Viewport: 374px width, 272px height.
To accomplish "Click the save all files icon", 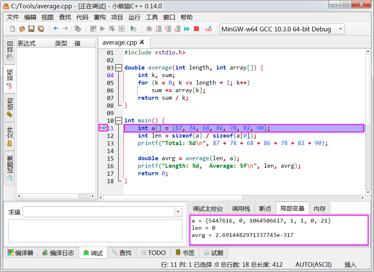I will pyautogui.click(x=41, y=29).
